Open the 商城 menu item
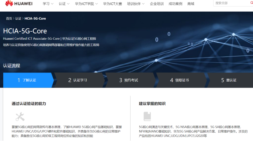Viewport: 253px width, 141px height. coord(191,4)
